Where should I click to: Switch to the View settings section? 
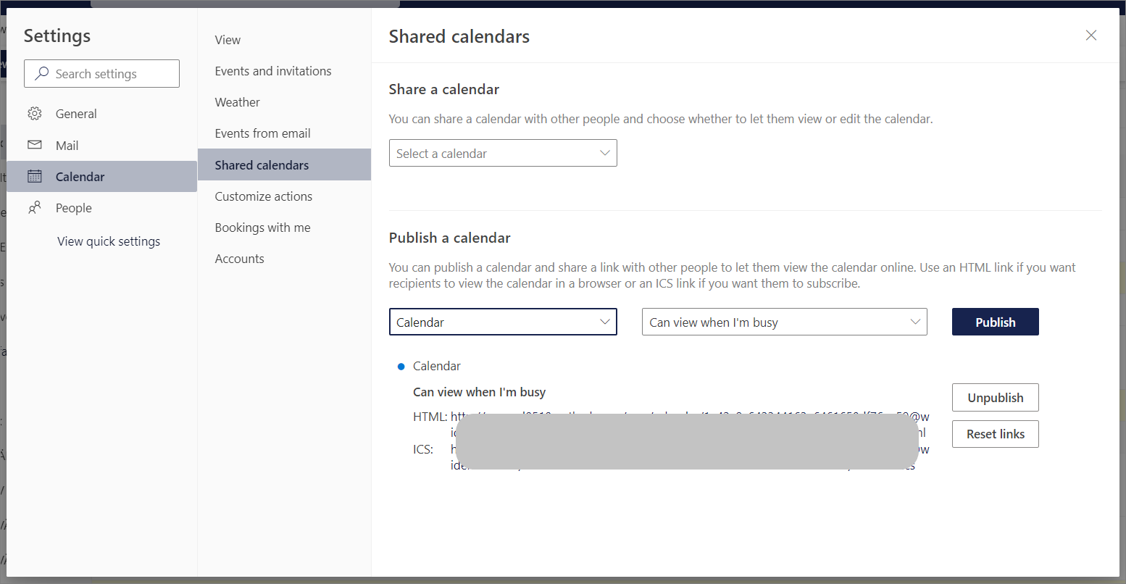(x=227, y=39)
